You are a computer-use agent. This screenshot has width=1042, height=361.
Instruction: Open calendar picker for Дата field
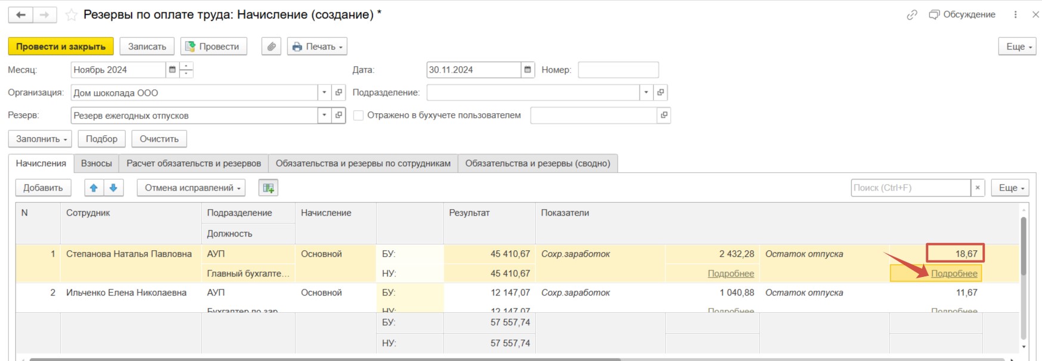point(528,70)
